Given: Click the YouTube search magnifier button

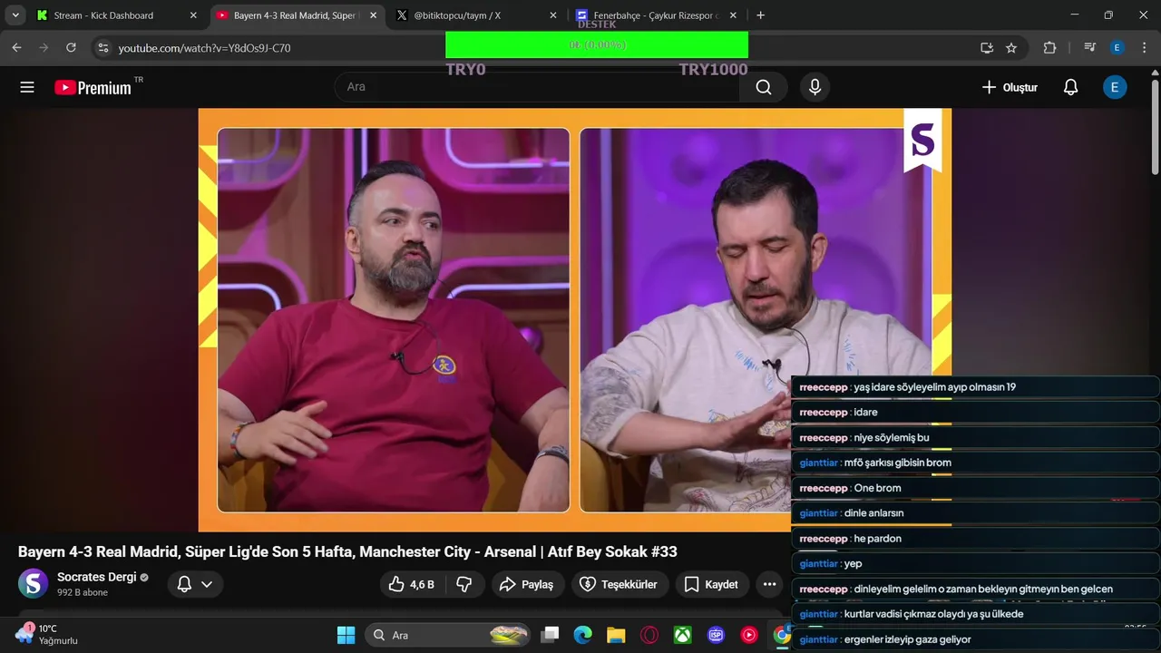Looking at the screenshot, I should (764, 87).
